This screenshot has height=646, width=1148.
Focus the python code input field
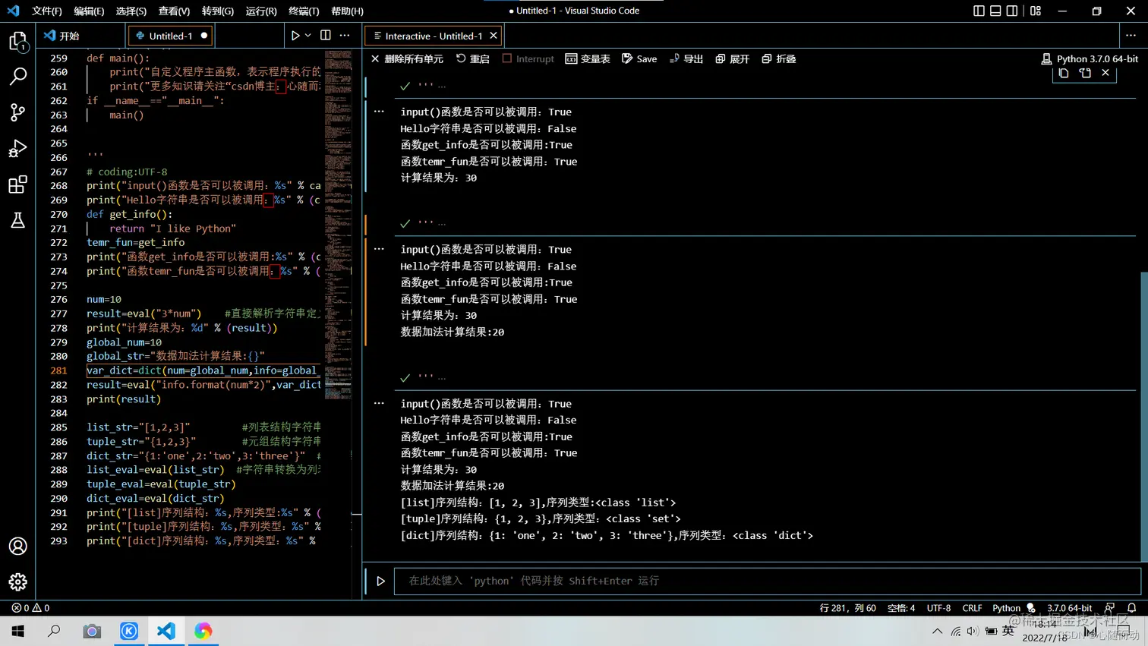point(767,581)
